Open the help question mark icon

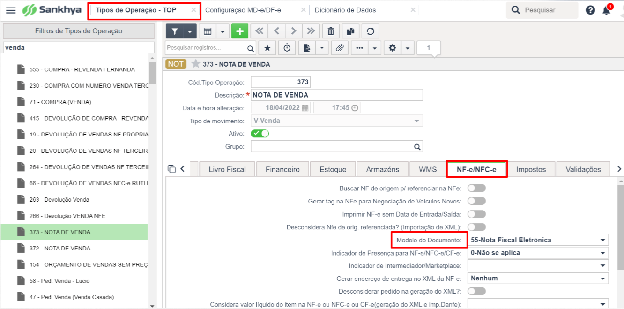pyautogui.click(x=590, y=9)
